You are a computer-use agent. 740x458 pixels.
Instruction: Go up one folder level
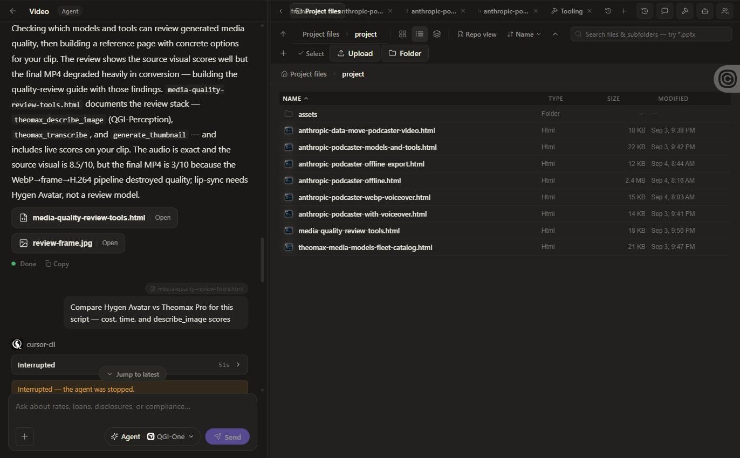[x=283, y=34]
